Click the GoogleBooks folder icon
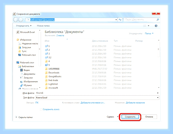This screenshot has width=173, height=134. pyautogui.click(x=46, y=76)
